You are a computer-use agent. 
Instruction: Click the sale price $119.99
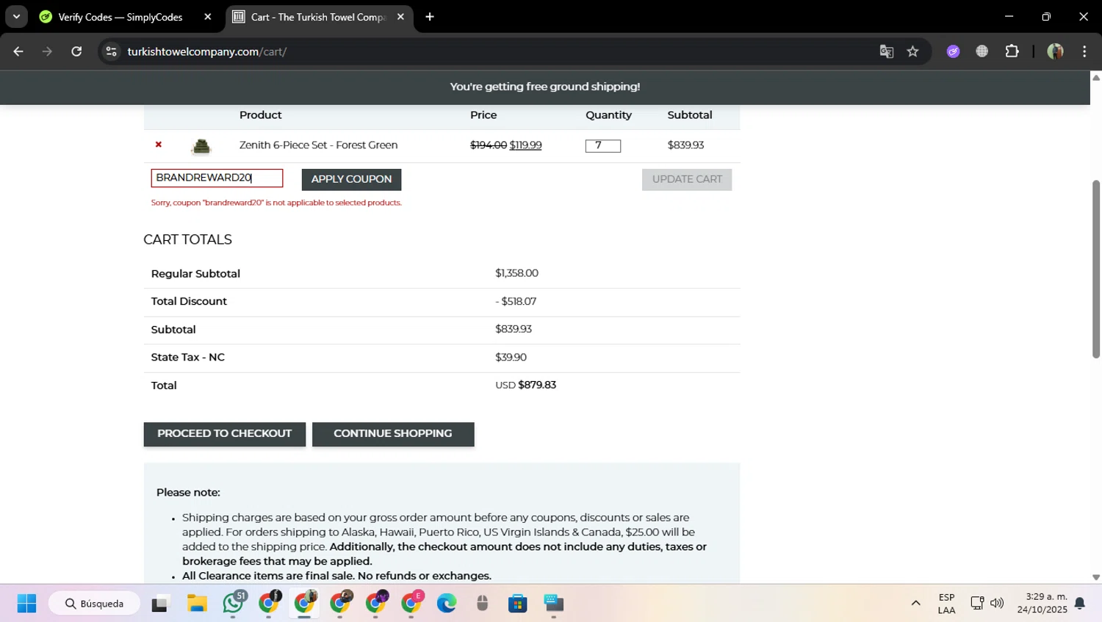(x=525, y=145)
